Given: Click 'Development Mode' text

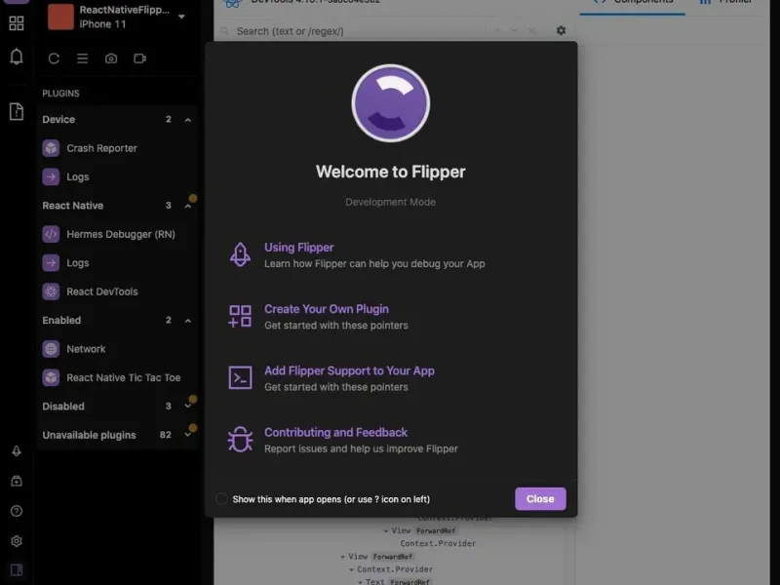Looking at the screenshot, I should 391,202.
